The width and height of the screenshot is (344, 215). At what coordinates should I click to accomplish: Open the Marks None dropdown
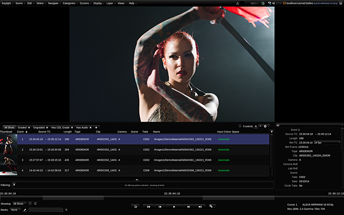tap(15, 210)
